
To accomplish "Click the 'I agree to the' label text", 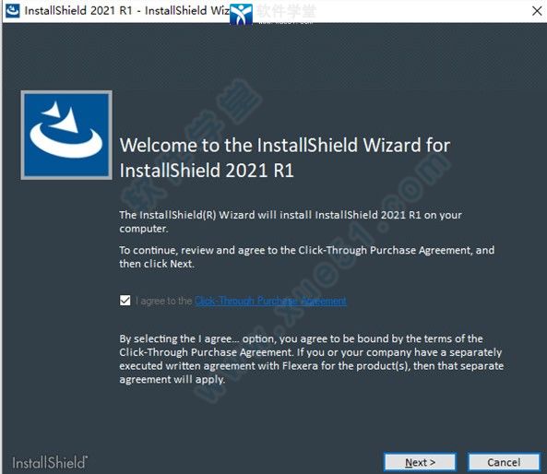I will coord(163,301).
